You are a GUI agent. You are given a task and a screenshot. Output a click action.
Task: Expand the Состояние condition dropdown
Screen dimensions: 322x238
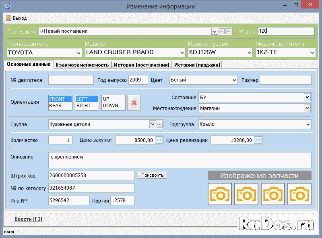(x=307, y=97)
